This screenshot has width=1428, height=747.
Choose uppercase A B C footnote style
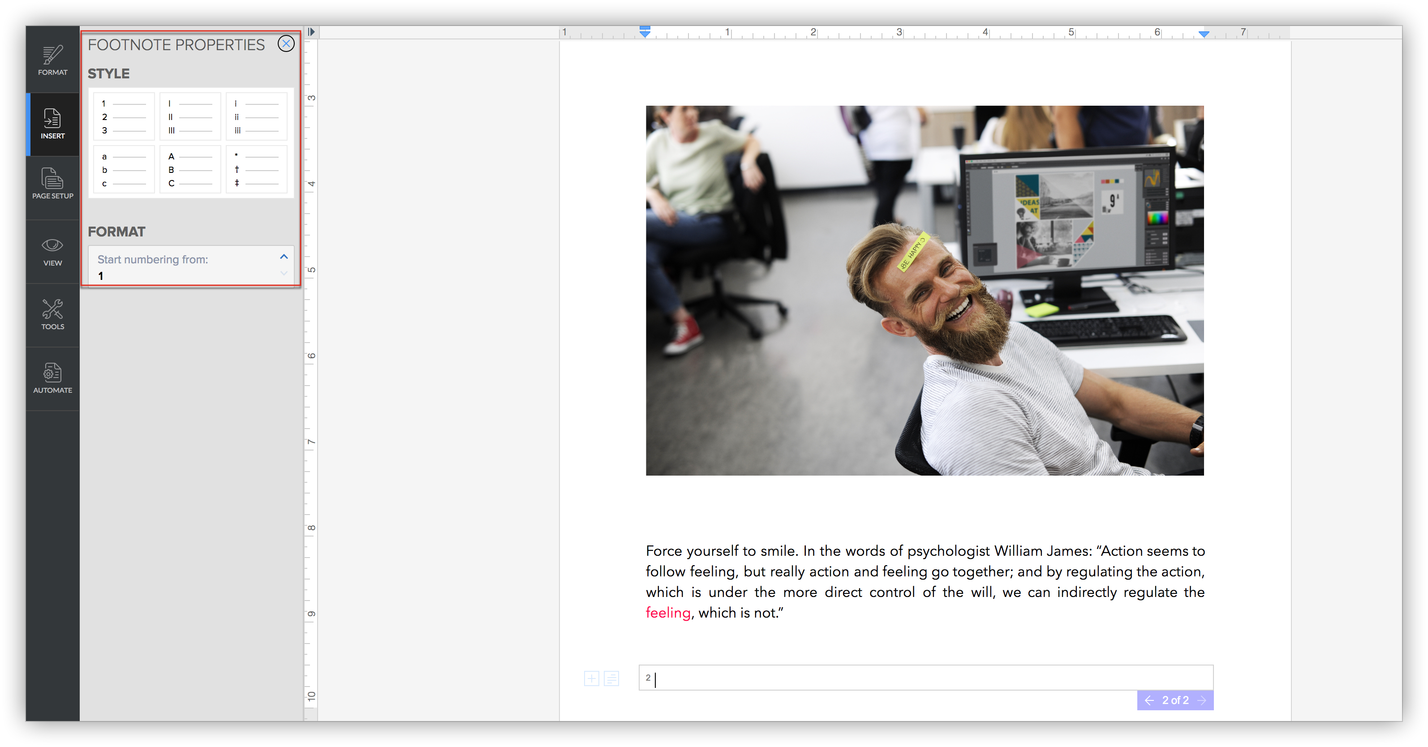pyautogui.click(x=190, y=170)
